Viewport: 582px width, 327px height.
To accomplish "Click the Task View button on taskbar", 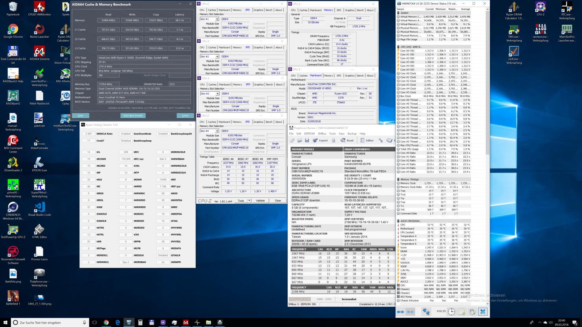I will pos(94,322).
